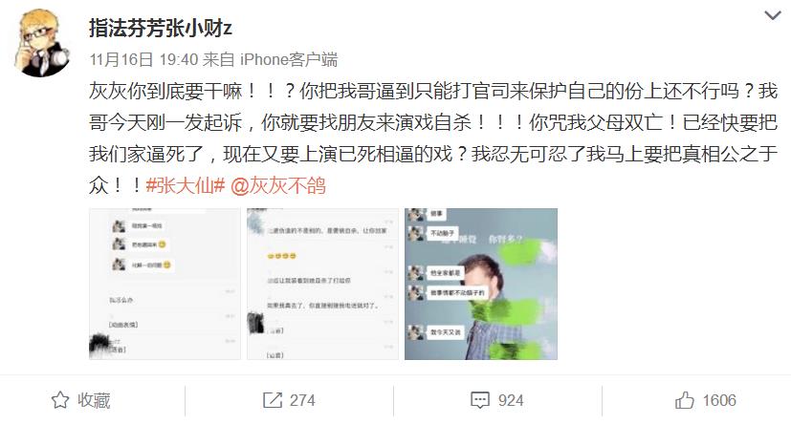Click the 收藏 favorite label
791x424 pixels.
click(94, 400)
